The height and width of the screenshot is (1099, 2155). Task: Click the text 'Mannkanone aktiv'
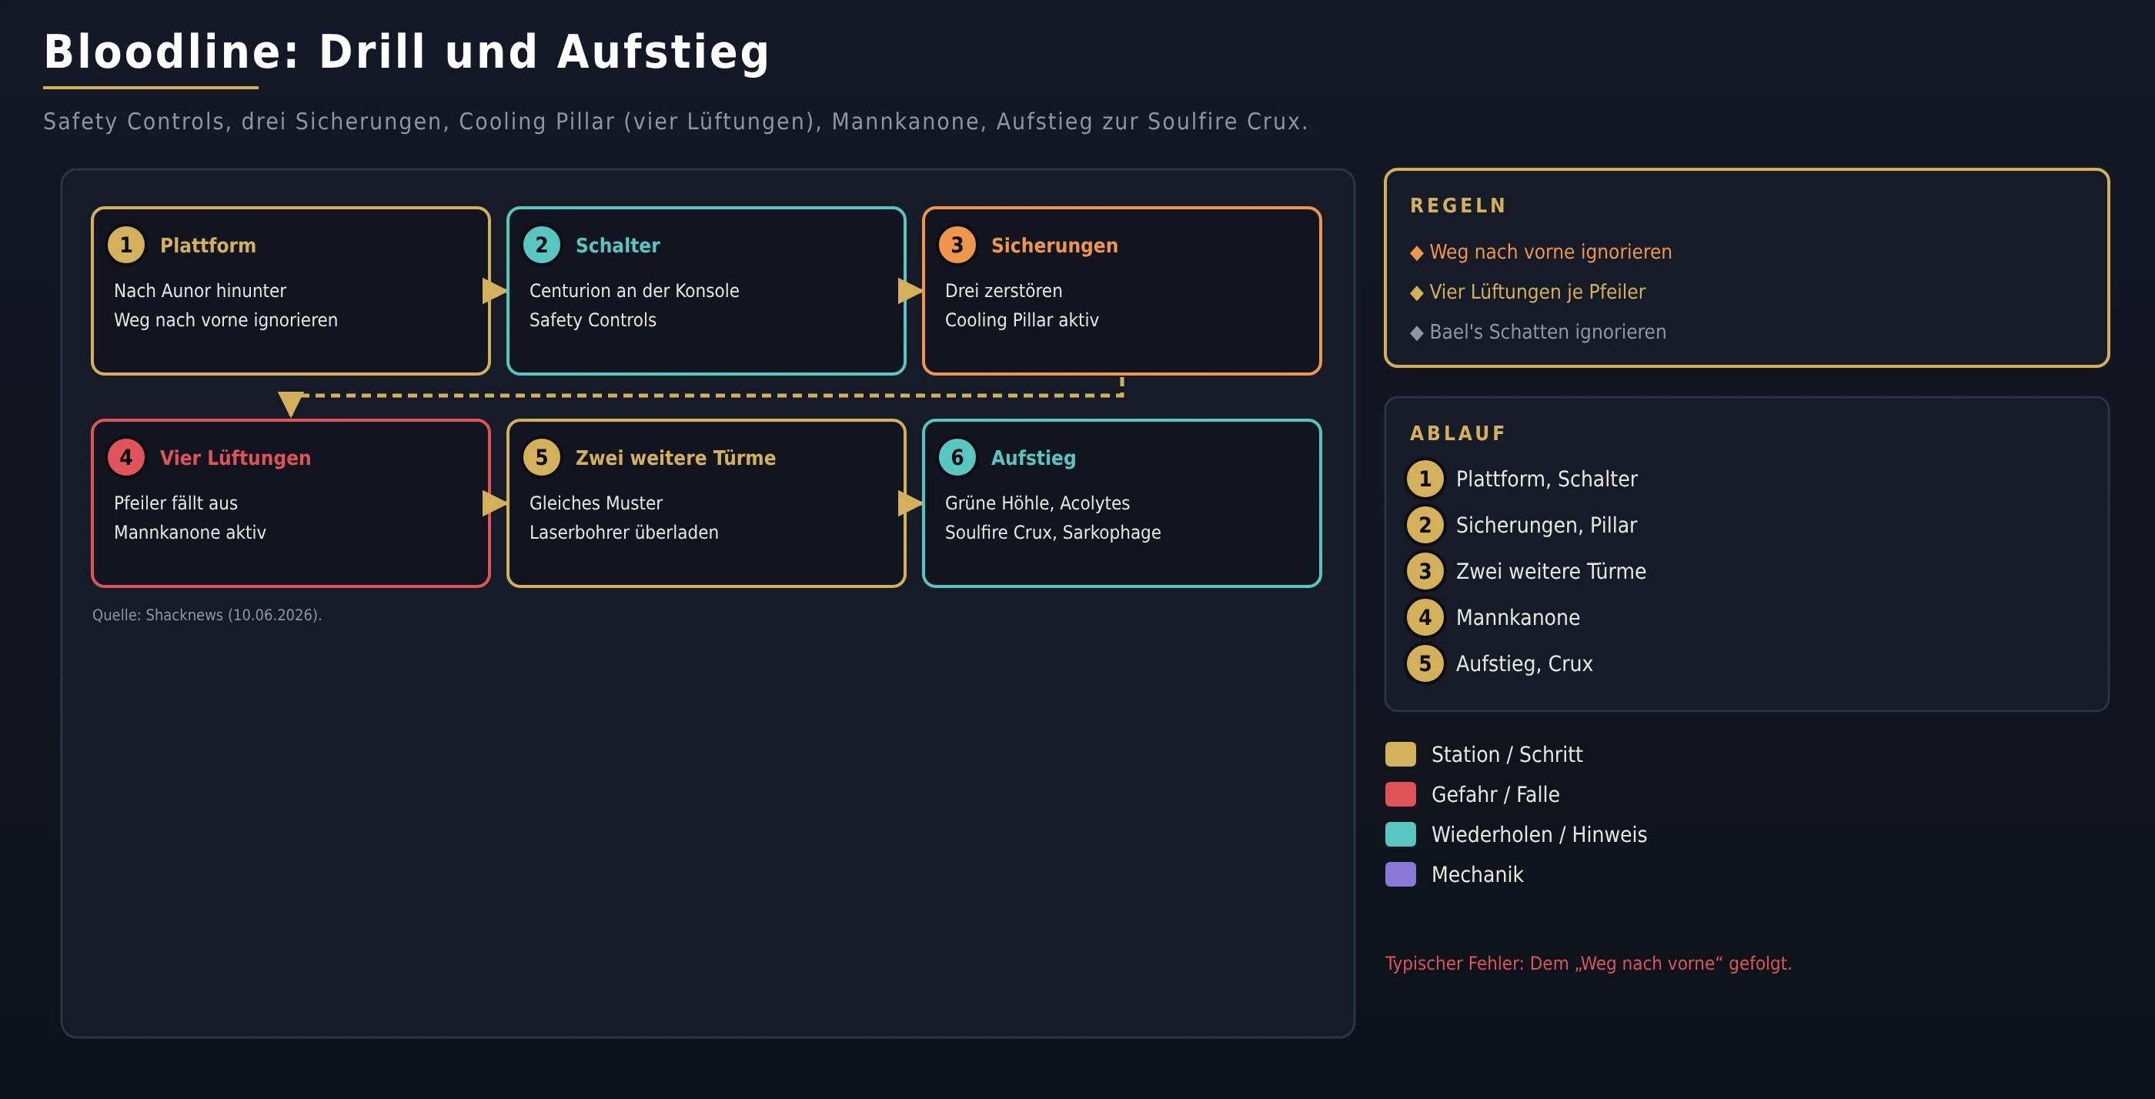pyautogui.click(x=190, y=532)
